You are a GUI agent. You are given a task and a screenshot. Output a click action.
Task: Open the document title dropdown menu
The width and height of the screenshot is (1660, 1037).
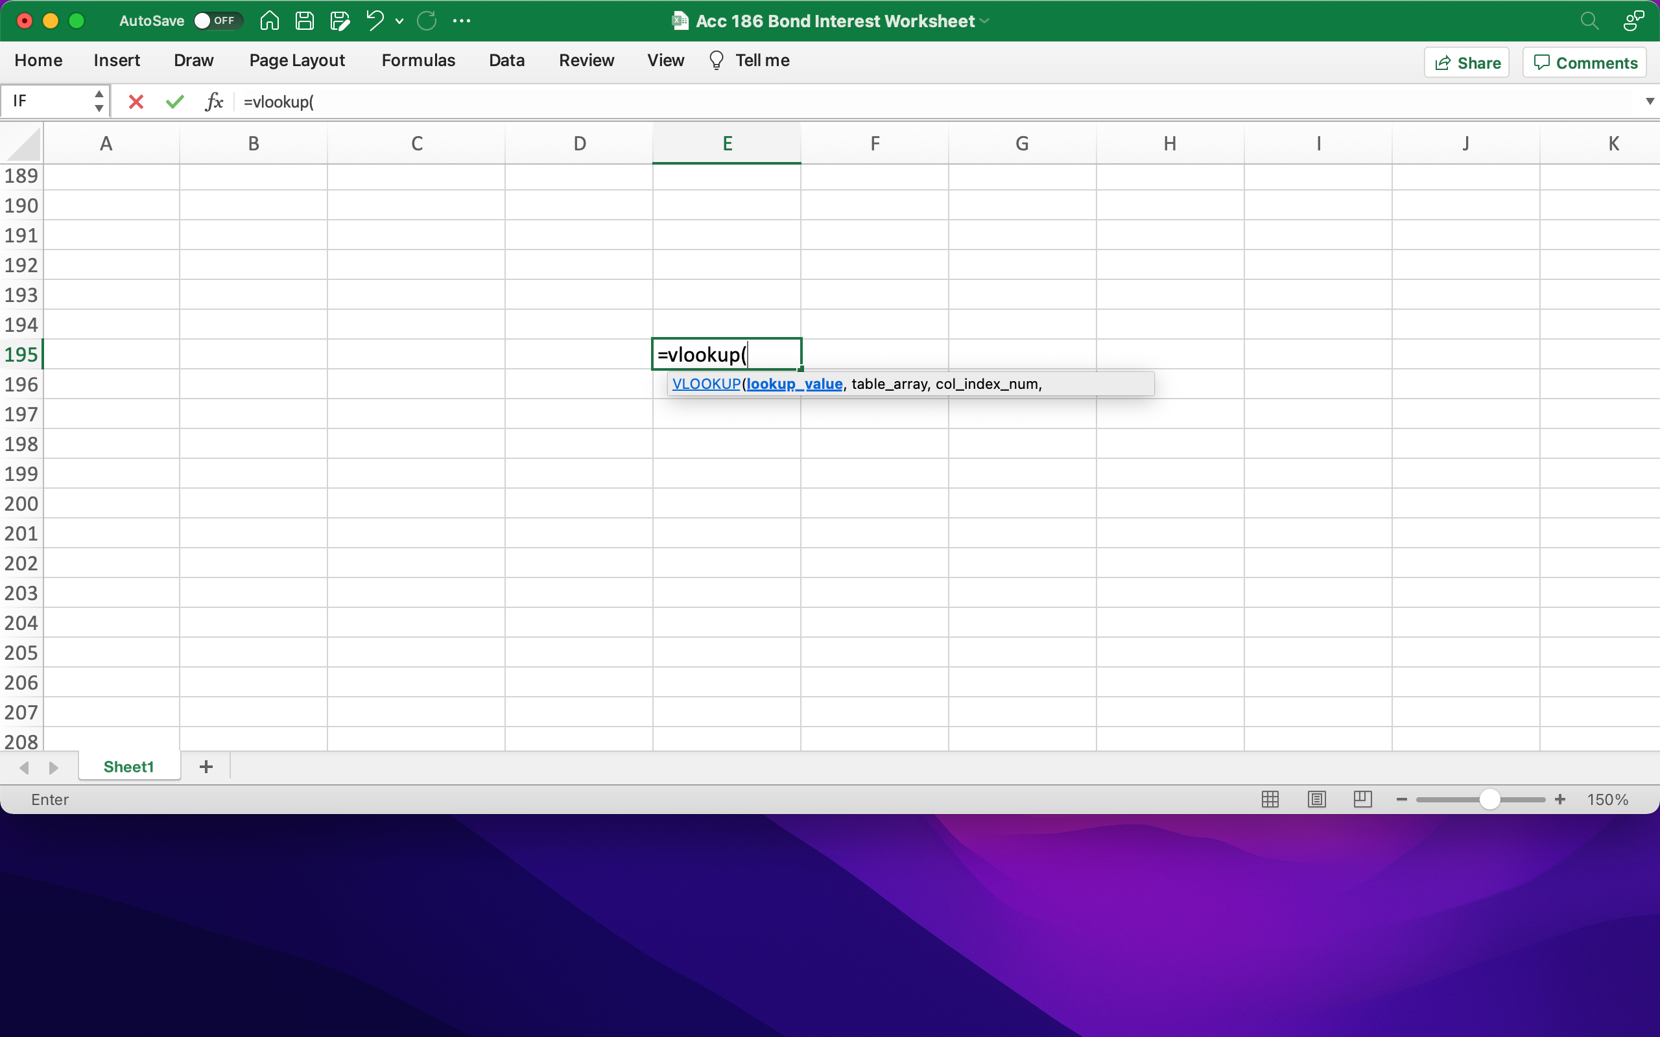[x=986, y=21]
